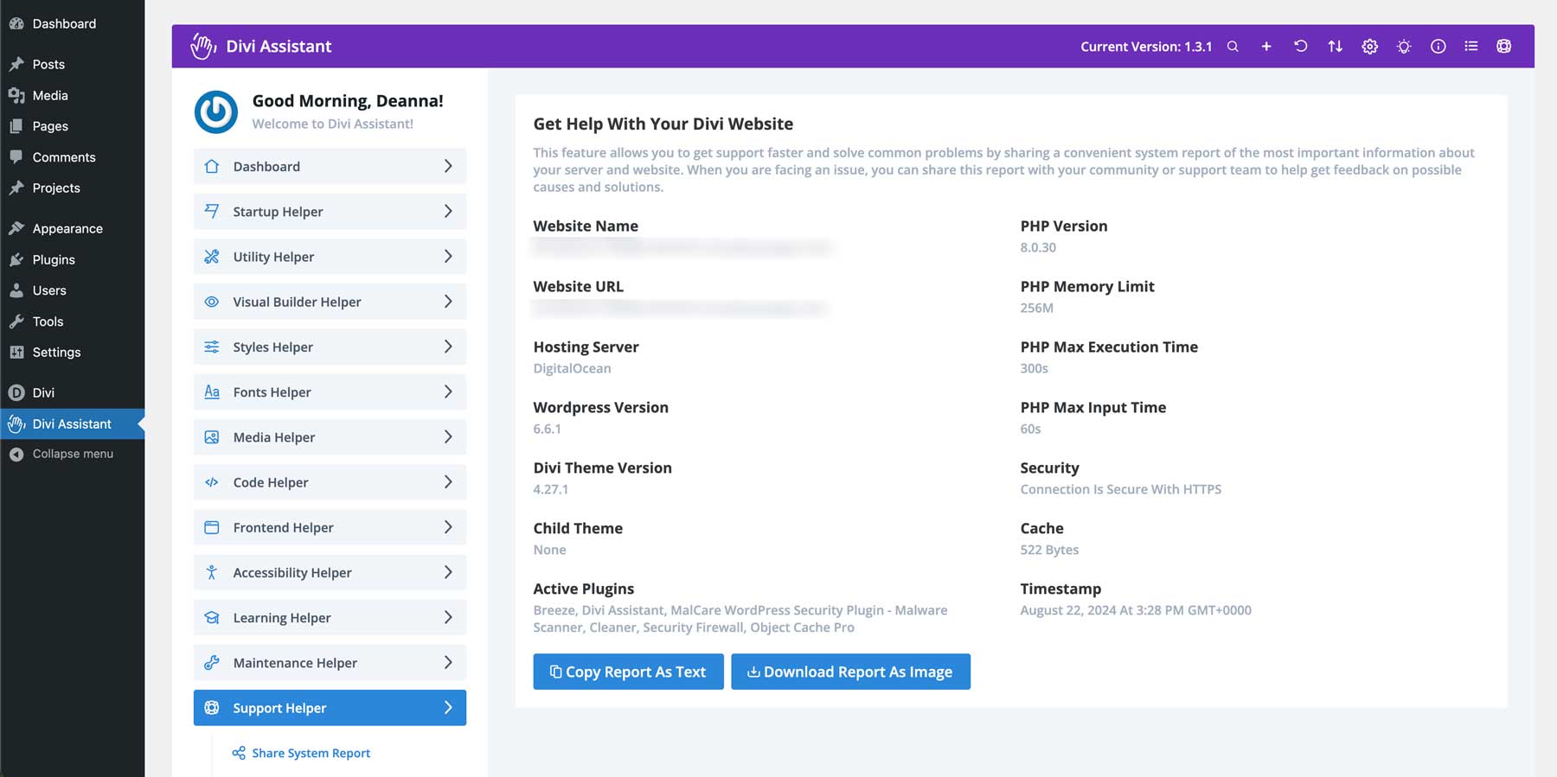Click the reset arrow icon in header
The width and height of the screenshot is (1557, 777).
click(x=1300, y=47)
